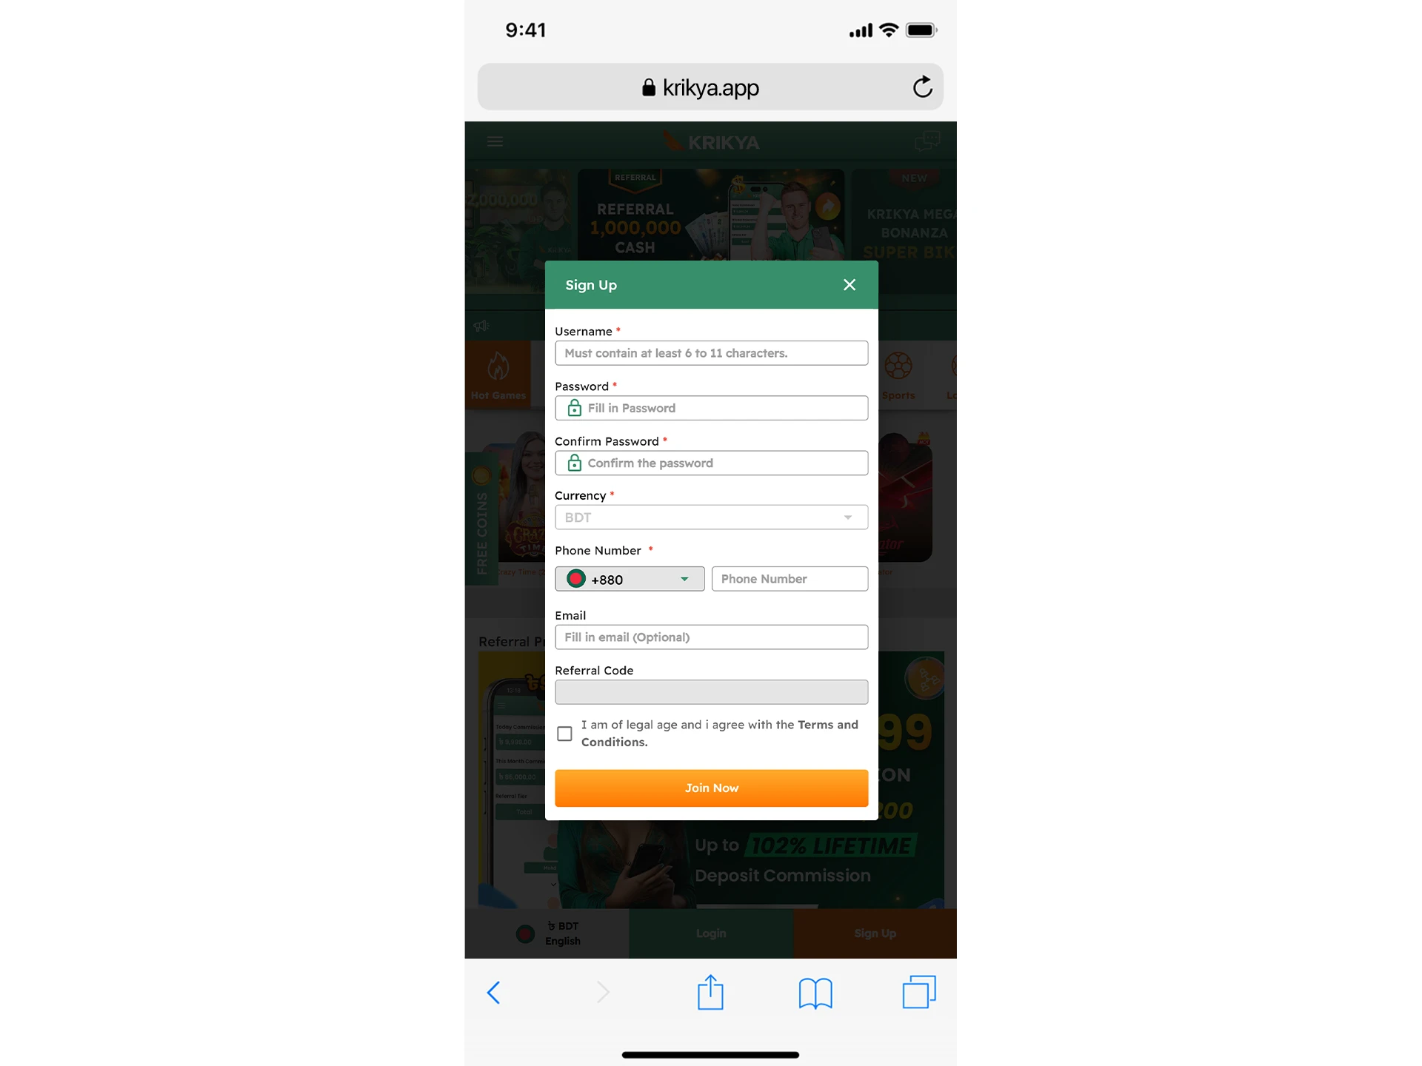Image resolution: width=1422 pixels, height=1066 pixels.
Task: Click the X close button on Sign Up modal
Action: click(x=849, y=284)
